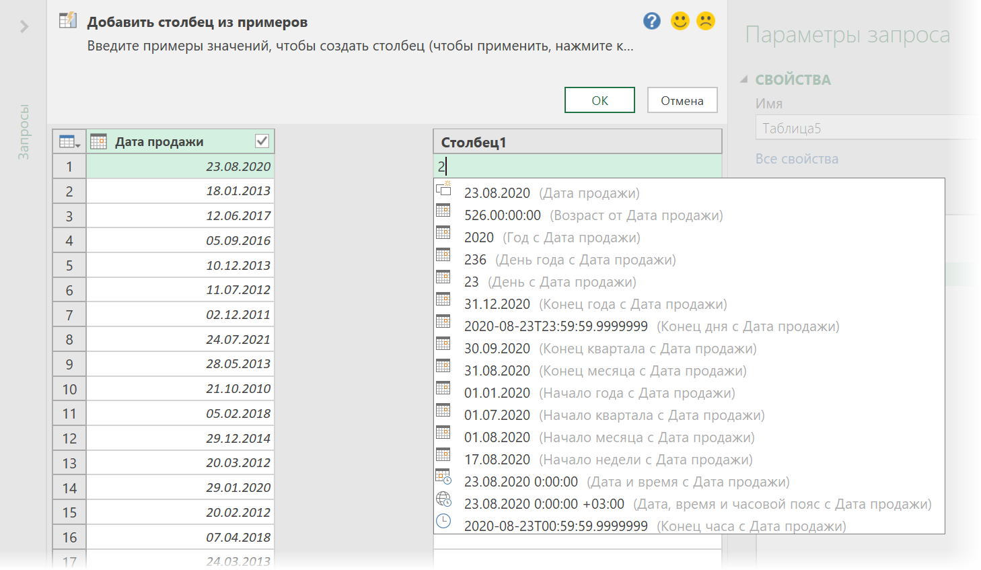
Task: Select the Конец часа с Дата продажи suggestion
Action: pyautogui.click(x=689, y=526)
